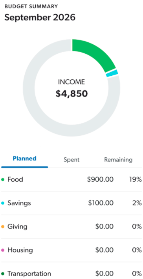Click the $4,850 income total
The height and width of the screenshot is (279, 143).
point(71,94)
